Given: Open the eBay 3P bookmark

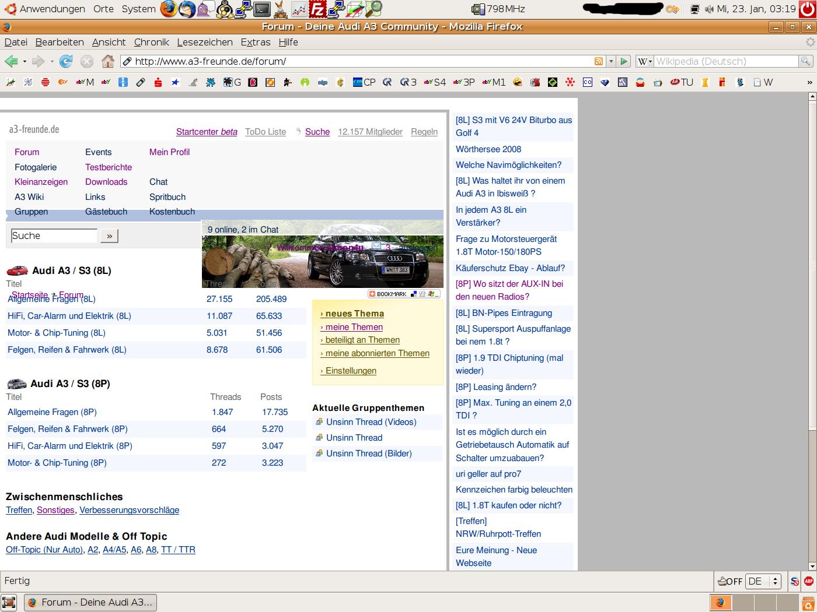Looking at the screenshot, I should (x=464, y=82).
